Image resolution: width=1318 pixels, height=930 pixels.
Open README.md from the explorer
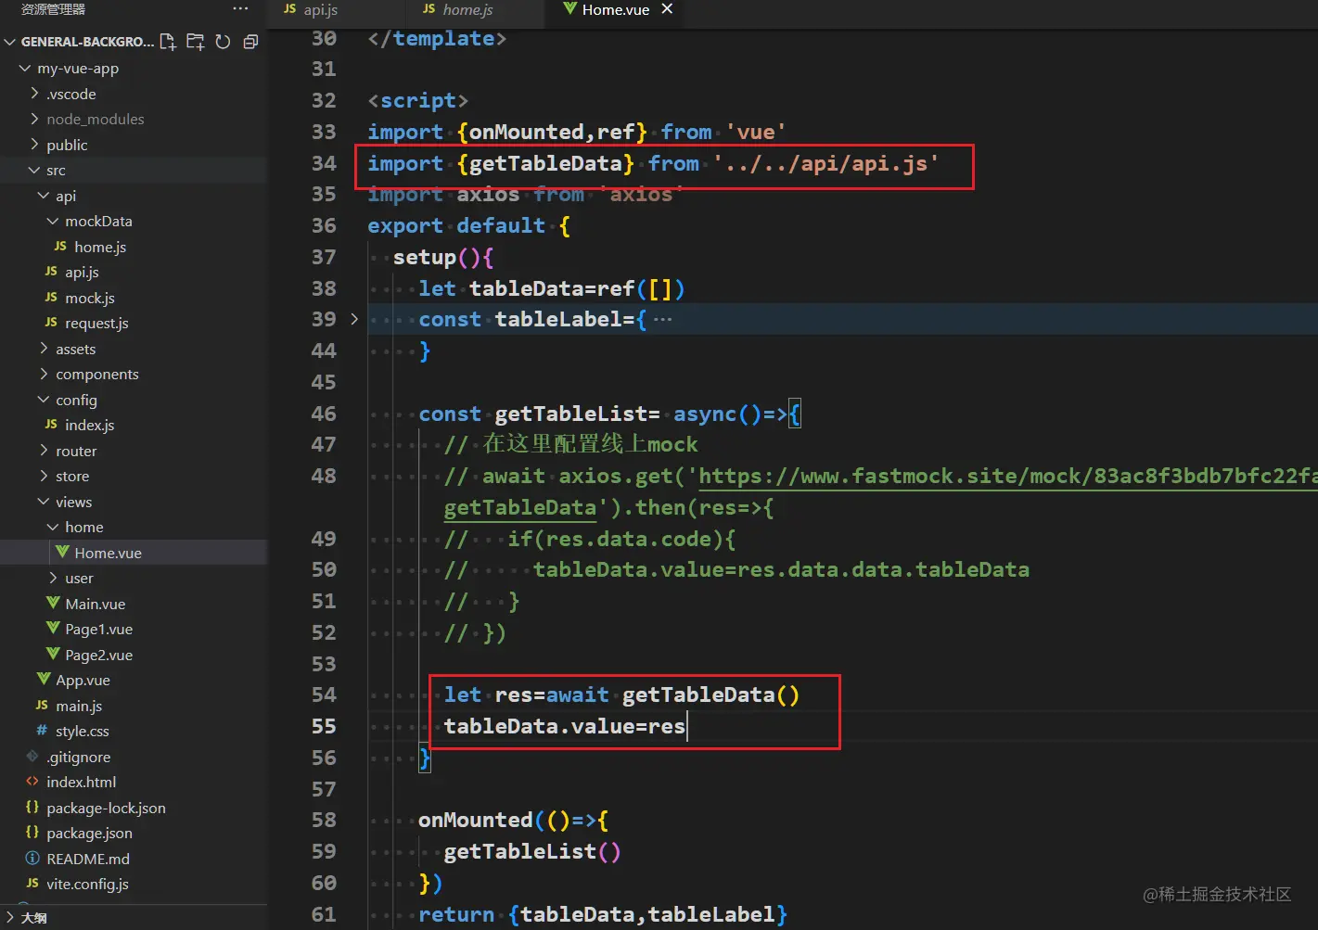point(88,859)
